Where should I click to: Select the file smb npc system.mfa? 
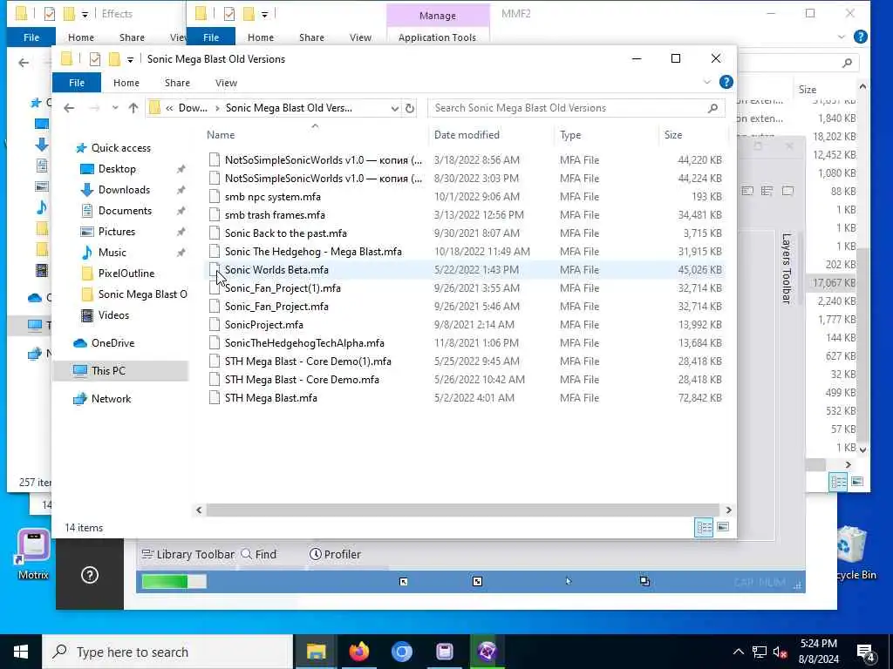point(272,197)
